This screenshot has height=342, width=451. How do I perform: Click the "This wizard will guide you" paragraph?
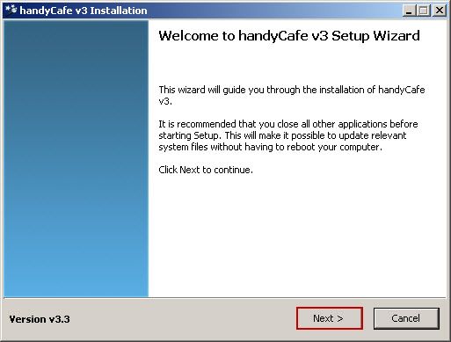pyautogui.click(x=292, y=95)
